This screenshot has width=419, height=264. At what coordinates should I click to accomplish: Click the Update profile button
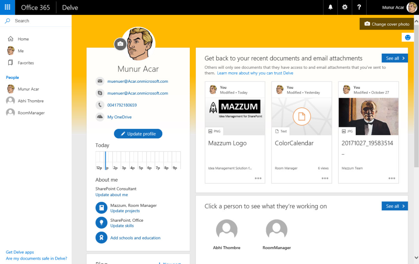(138, 134)
